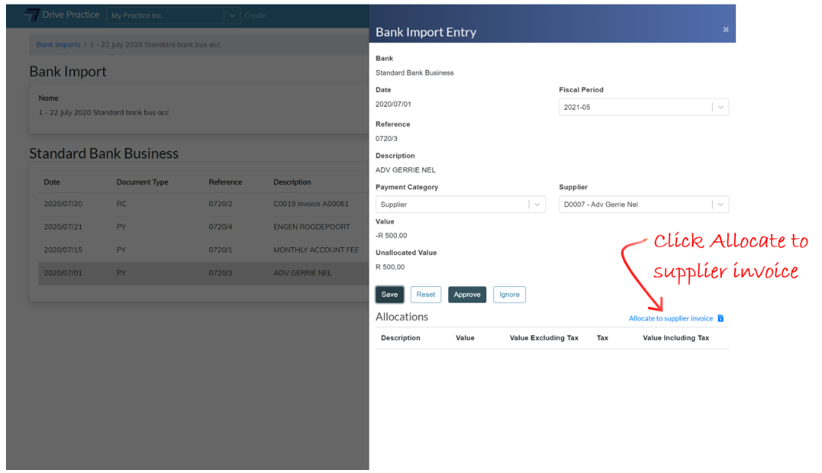Click the import Name value text

click(x=104, y=112)
